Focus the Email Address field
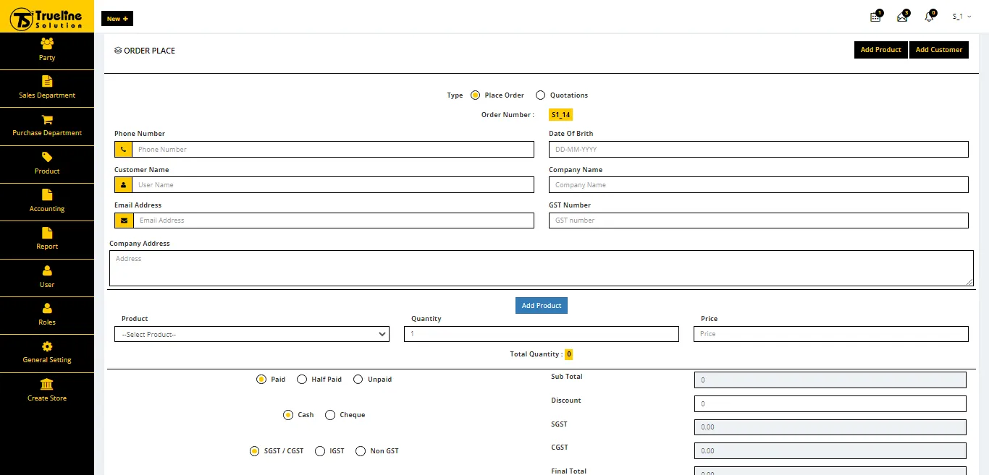Image resolution: width=989 pixels, height=475 pixels. click(x=334, y=220)
